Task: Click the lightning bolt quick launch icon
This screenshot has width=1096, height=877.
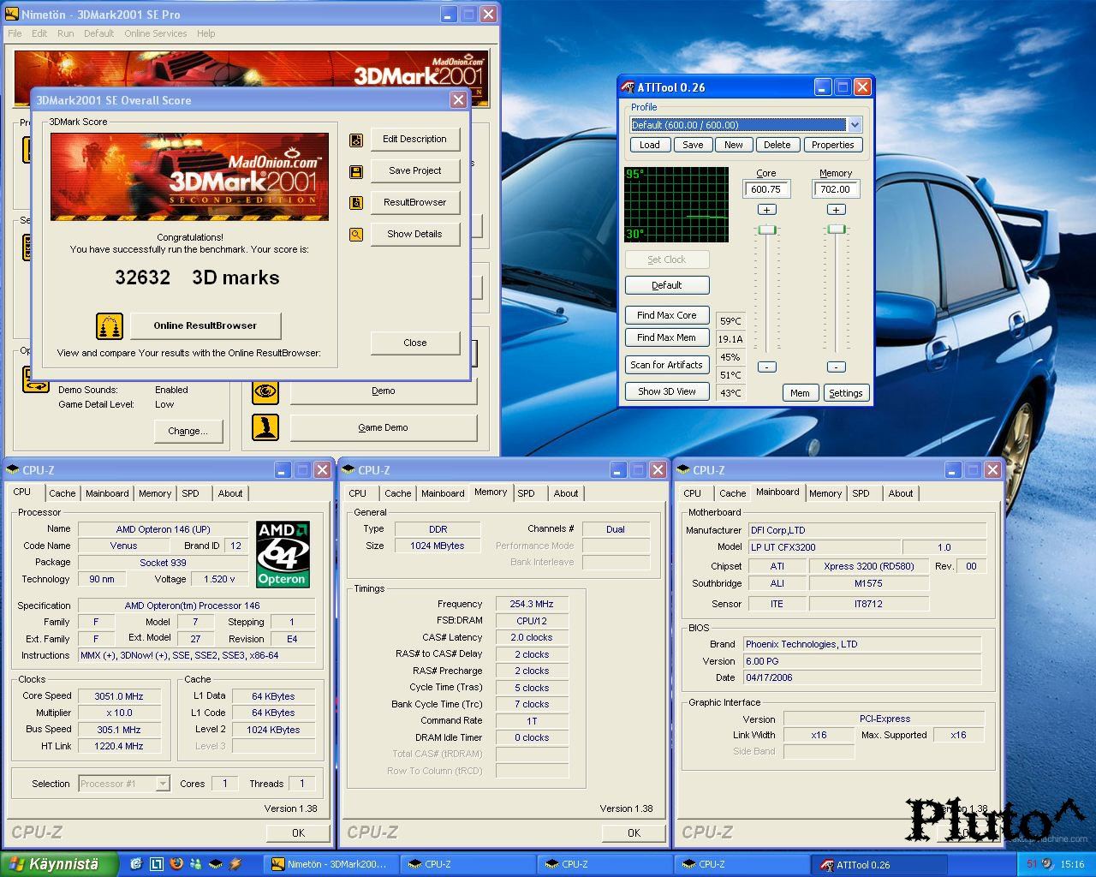Action: (235, 864)
